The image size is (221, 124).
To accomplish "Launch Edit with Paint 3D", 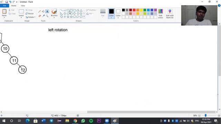I will pos(170,14).
